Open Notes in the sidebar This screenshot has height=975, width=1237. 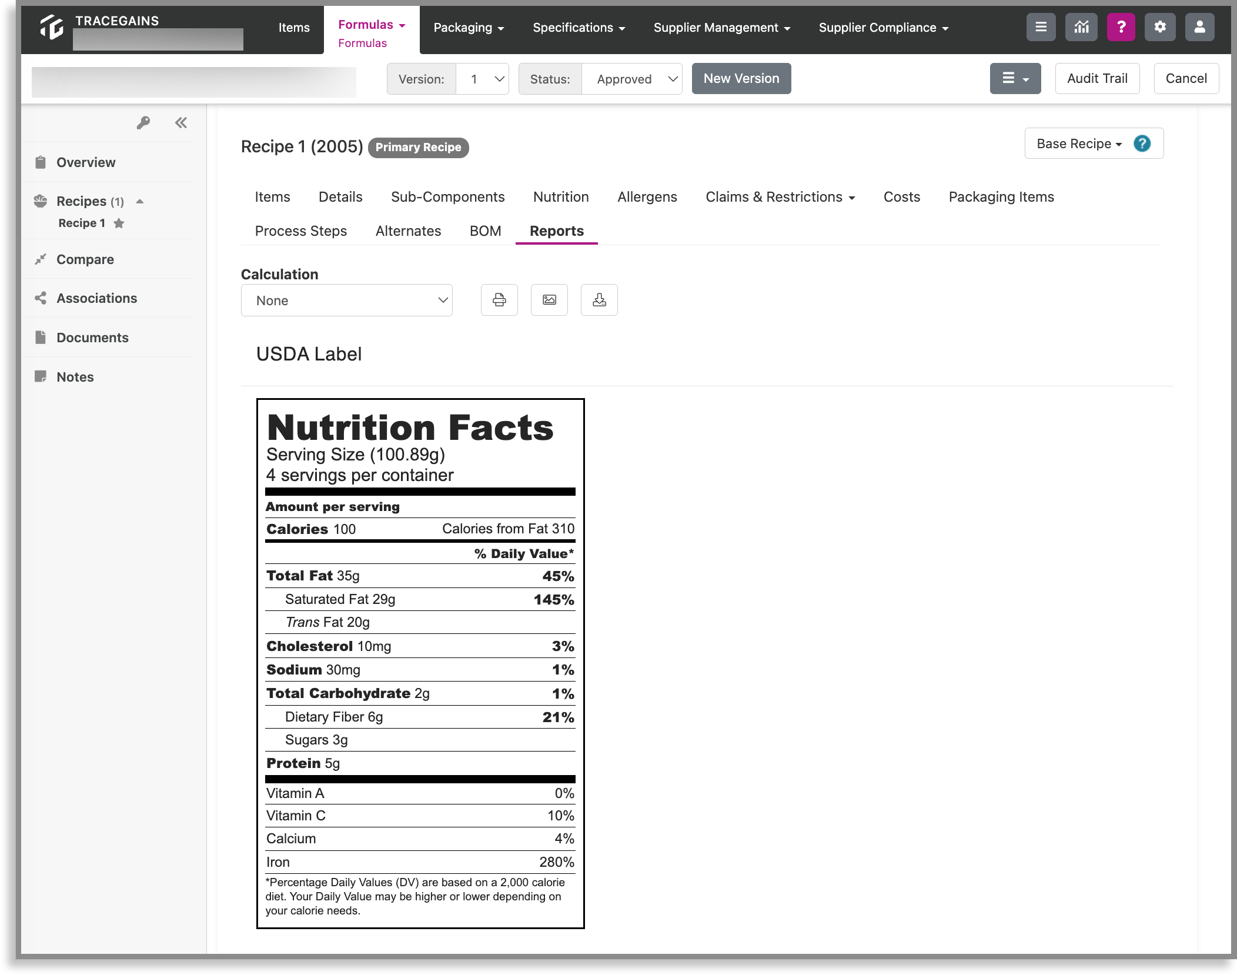coord(75,377)
